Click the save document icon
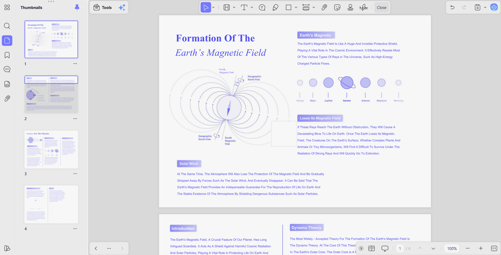The width and height of the screenshot is (501, 255). (477, 7)
